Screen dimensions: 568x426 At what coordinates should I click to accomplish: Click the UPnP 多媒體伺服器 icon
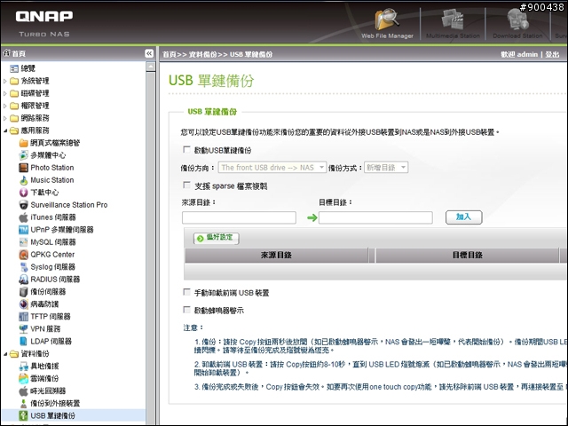(x=24, y=230)
